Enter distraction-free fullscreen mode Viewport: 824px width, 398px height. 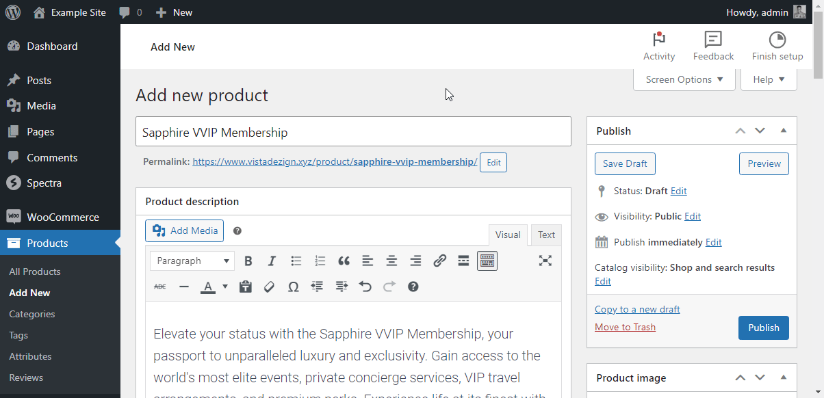pyautogui.click(x=545, y=261)
